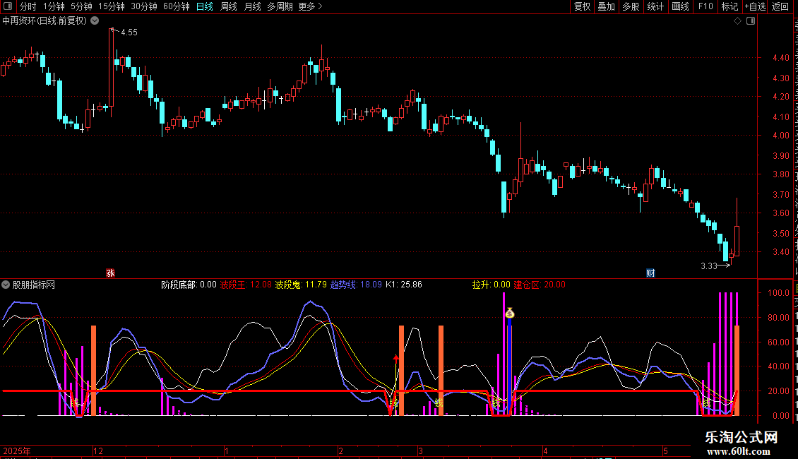Expand the 中再资环 chart title dropdown

click(95, 21)
